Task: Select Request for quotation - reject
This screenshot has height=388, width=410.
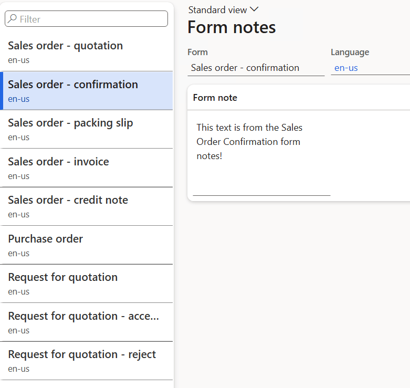Action: (86, 361)
